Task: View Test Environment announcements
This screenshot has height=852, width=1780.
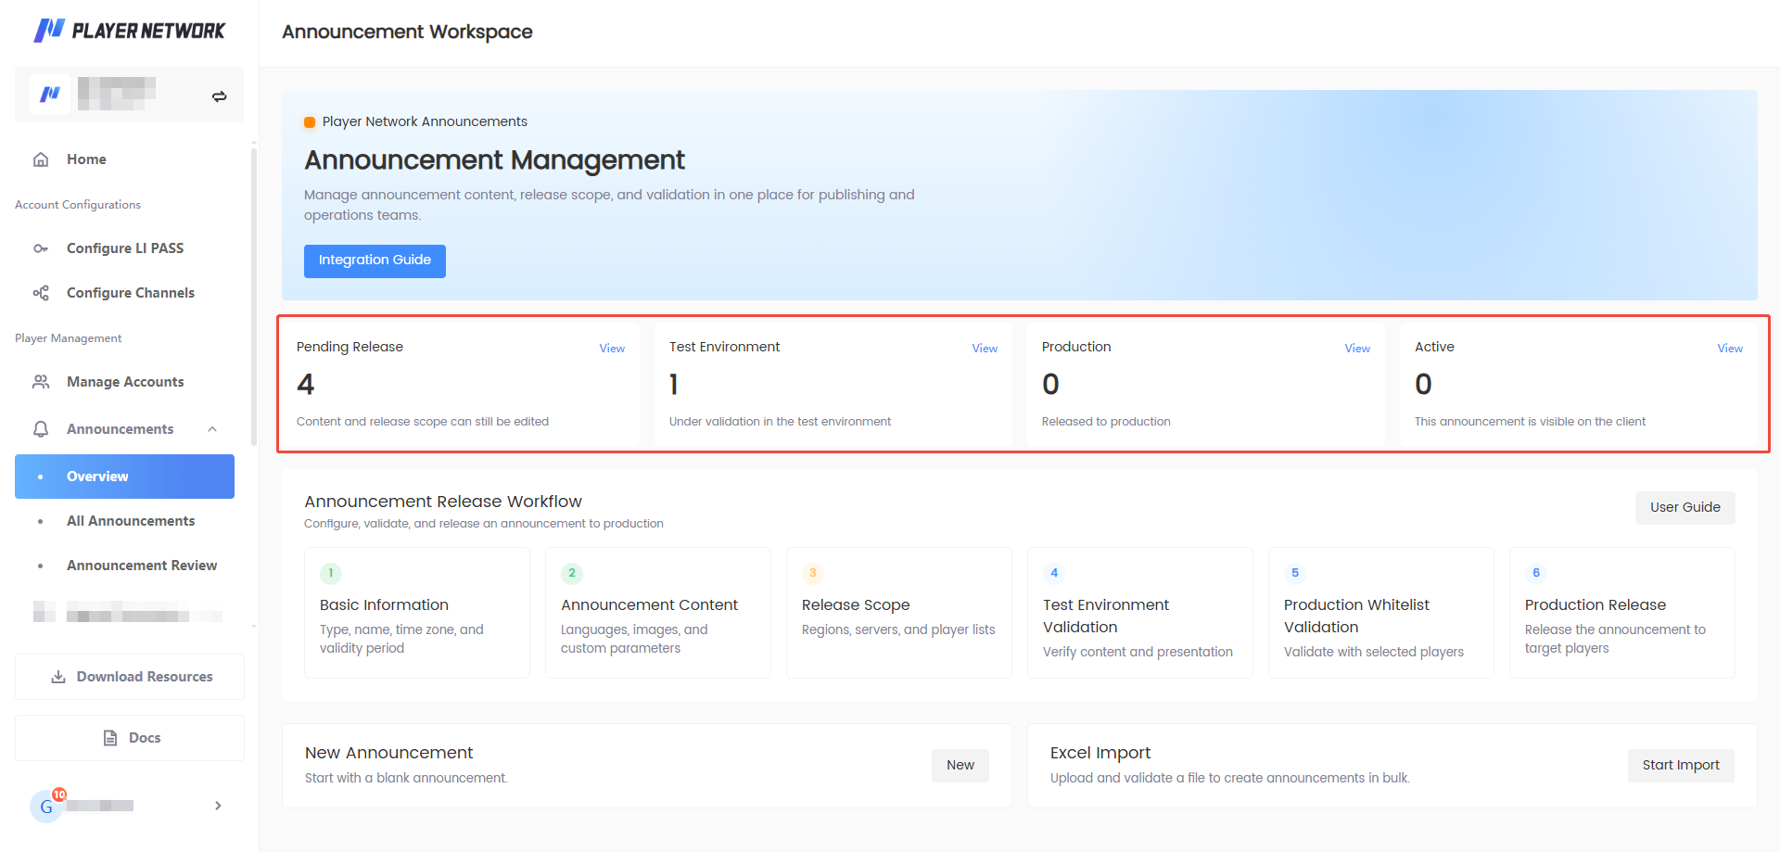Action: pos(985,349)
